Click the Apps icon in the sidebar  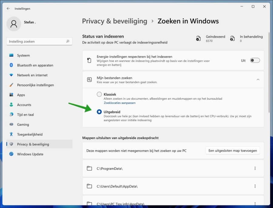[11, 95]
